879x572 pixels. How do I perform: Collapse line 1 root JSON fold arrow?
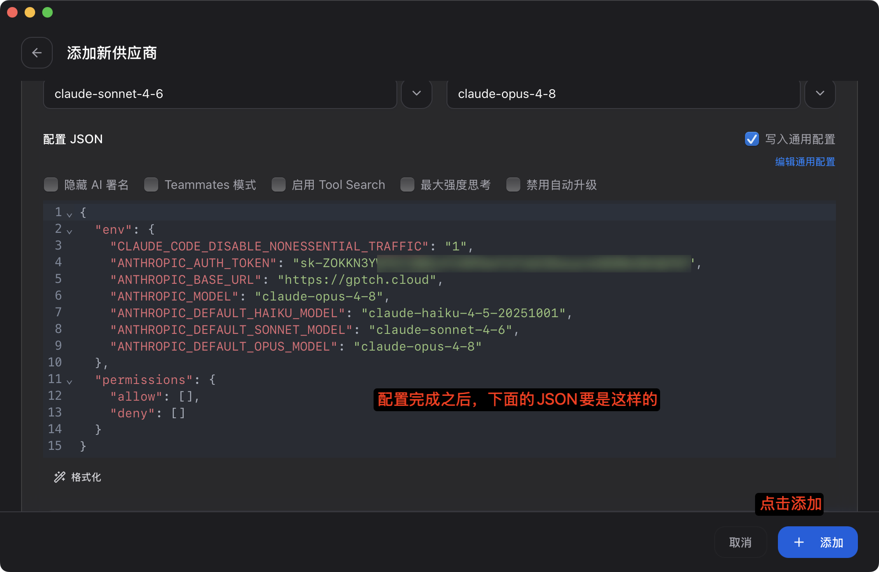click(69, 214)
